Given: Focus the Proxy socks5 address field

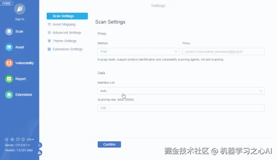Looking at the screenshot, I should [224, 52].
